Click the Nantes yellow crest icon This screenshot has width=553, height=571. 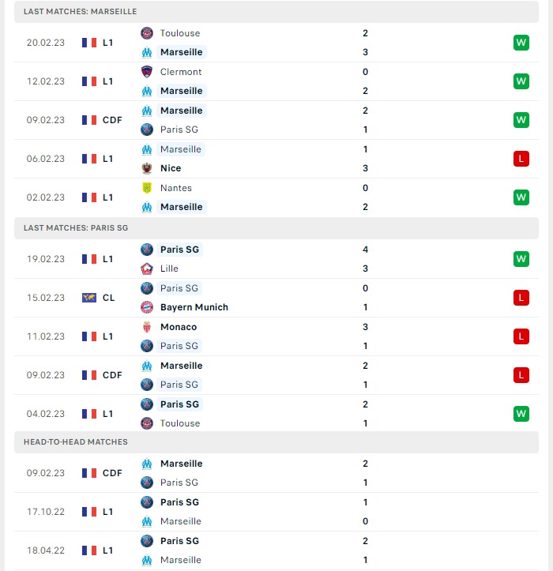147,188
